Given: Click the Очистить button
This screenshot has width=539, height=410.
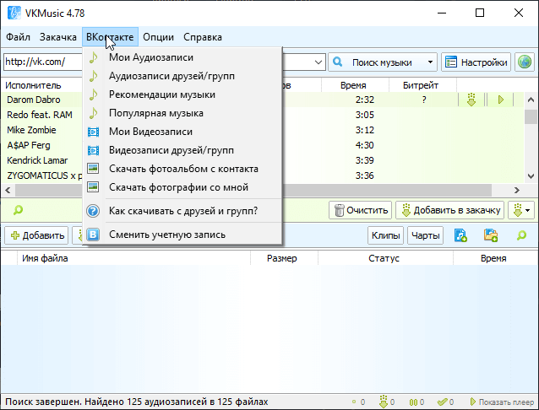Looking at the screenshot, I should pyautogui.click(x=360, y=210).
